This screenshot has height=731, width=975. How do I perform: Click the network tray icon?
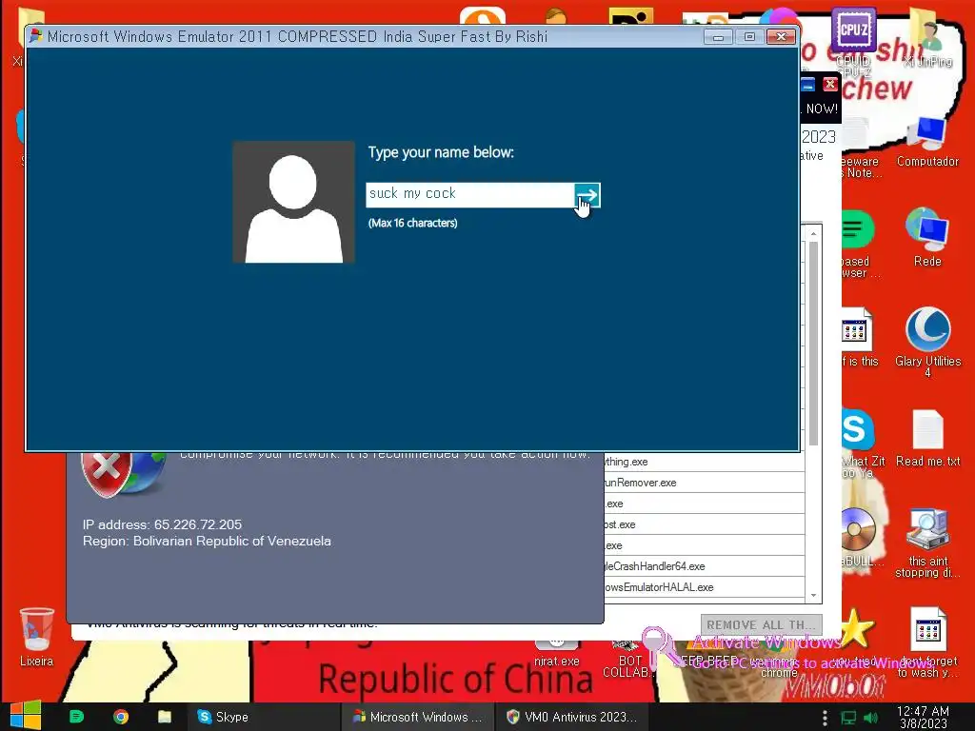848,718
